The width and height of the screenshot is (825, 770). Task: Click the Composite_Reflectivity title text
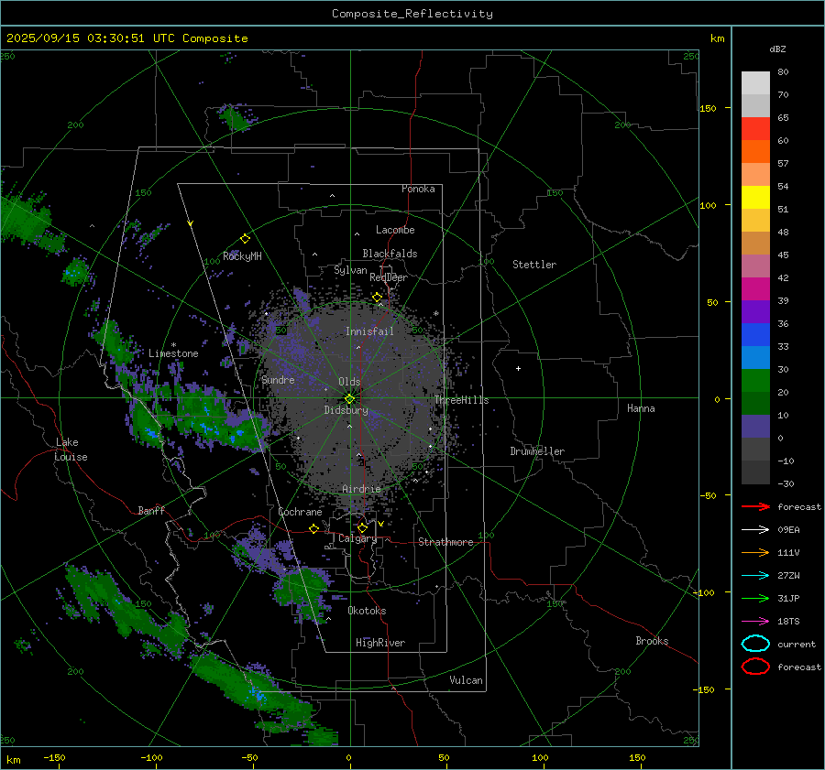click(x=412, y=14)
